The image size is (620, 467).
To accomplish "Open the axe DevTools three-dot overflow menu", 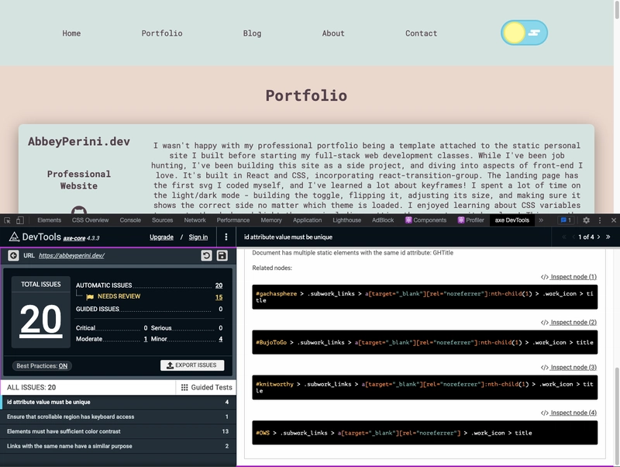I will point(226,237).
